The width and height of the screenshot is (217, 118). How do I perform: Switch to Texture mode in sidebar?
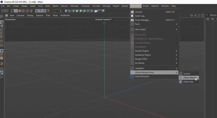pos(2,26)
